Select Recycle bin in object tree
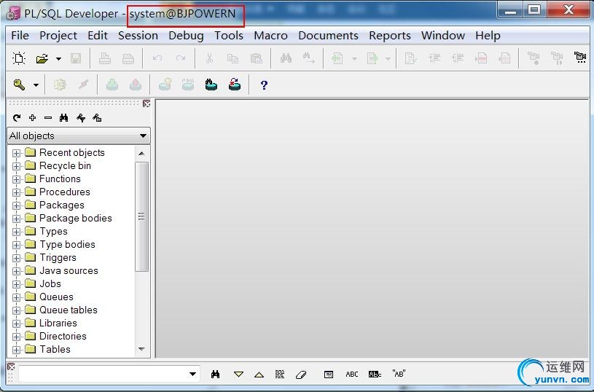 (x=65, y=165)
